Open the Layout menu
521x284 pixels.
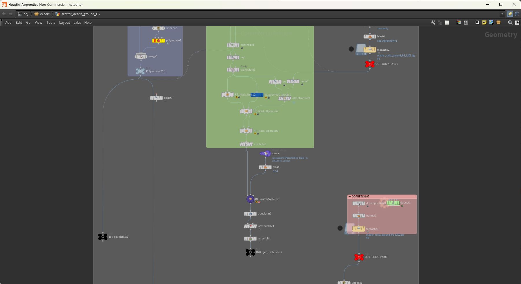click(65, 23)
